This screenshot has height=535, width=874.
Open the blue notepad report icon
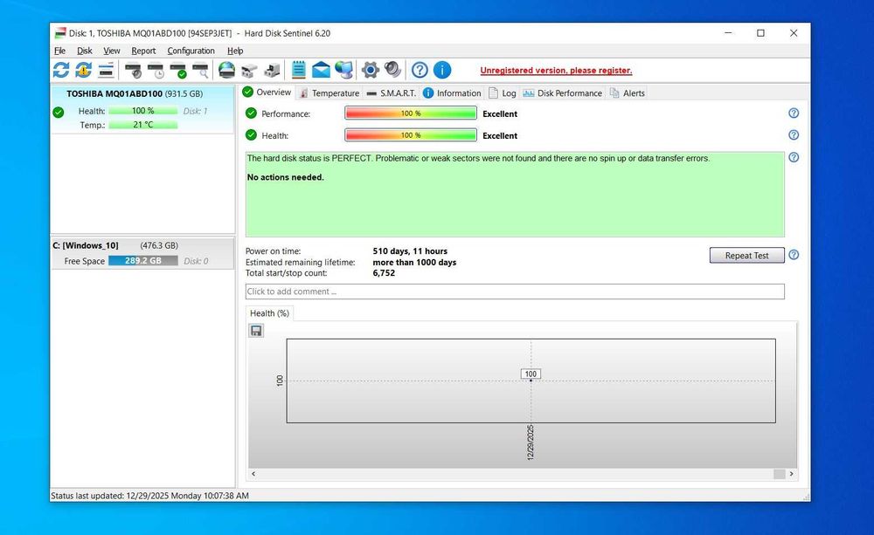pos(299,70)
